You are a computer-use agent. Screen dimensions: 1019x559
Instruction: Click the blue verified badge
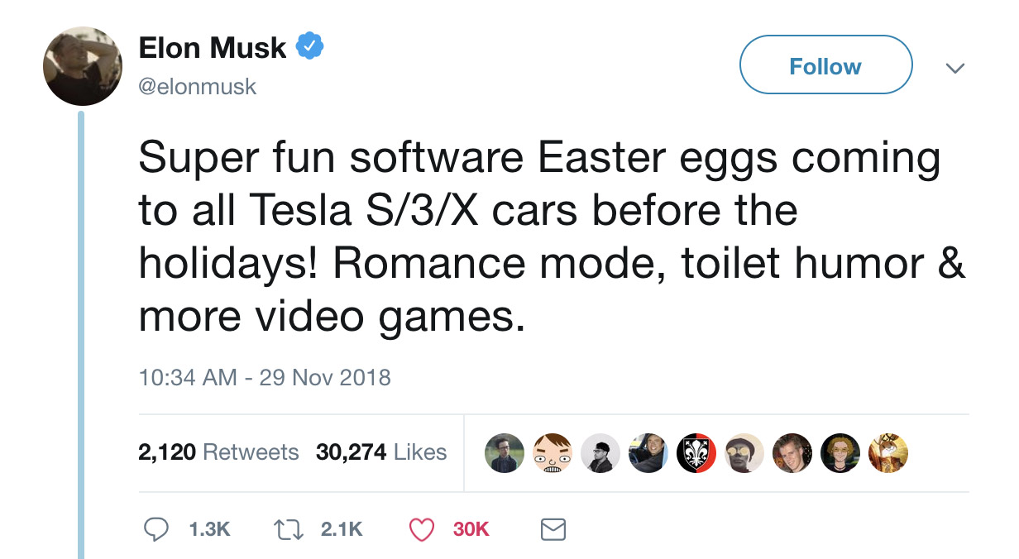click(310, 47)
